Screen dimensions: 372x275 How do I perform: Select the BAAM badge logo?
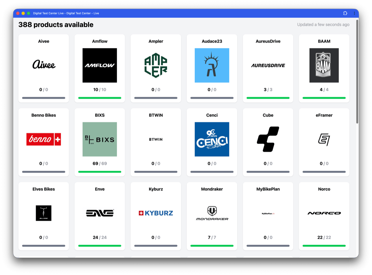pyautogui.click(x=324, y=65)
